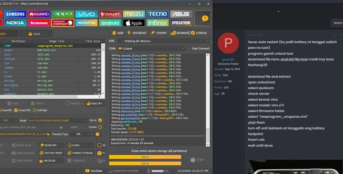Browse for firehose loader file icon
The height and width of the screenshot is (174, 343).
(61, 127)
